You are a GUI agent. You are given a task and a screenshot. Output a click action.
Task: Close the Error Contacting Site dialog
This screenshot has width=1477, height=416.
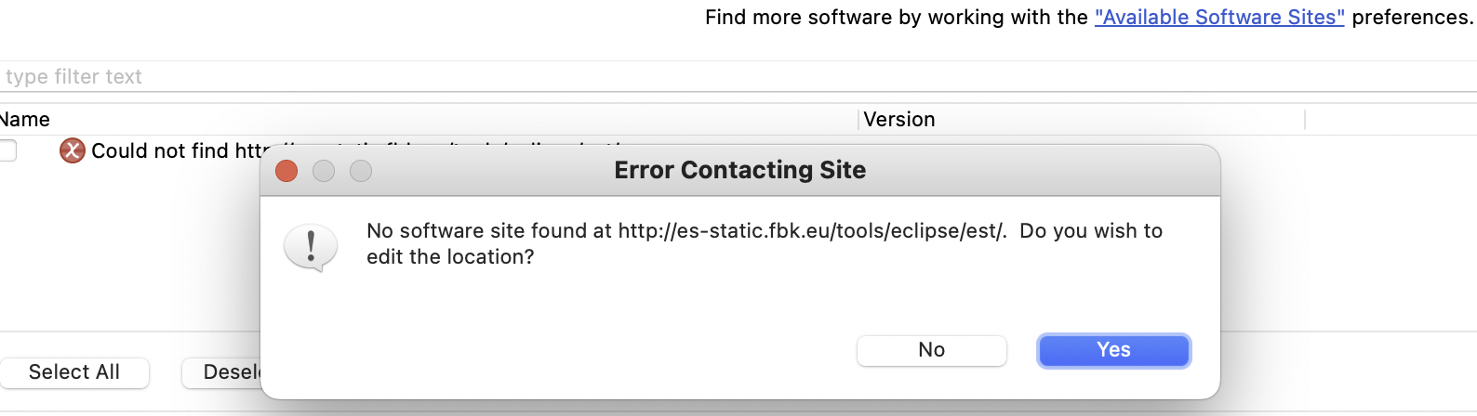click(x=286, y=171)
